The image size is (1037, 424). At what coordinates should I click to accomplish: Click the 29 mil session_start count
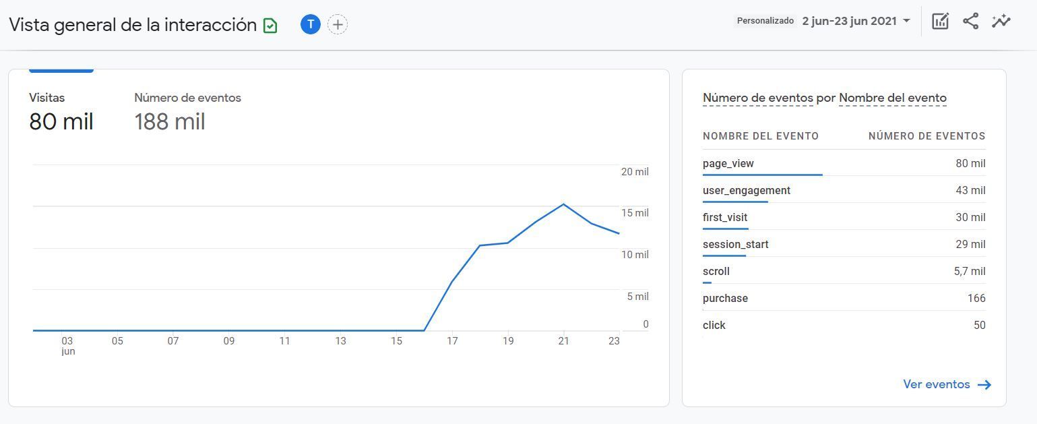[x=970, y=244]
